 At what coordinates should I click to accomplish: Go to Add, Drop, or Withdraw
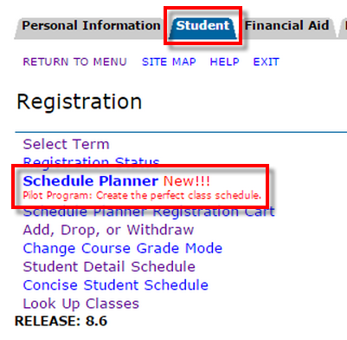pyautogui.click(x=108, y=230)
